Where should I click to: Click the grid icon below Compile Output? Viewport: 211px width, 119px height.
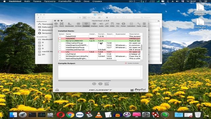click(106, 84)
